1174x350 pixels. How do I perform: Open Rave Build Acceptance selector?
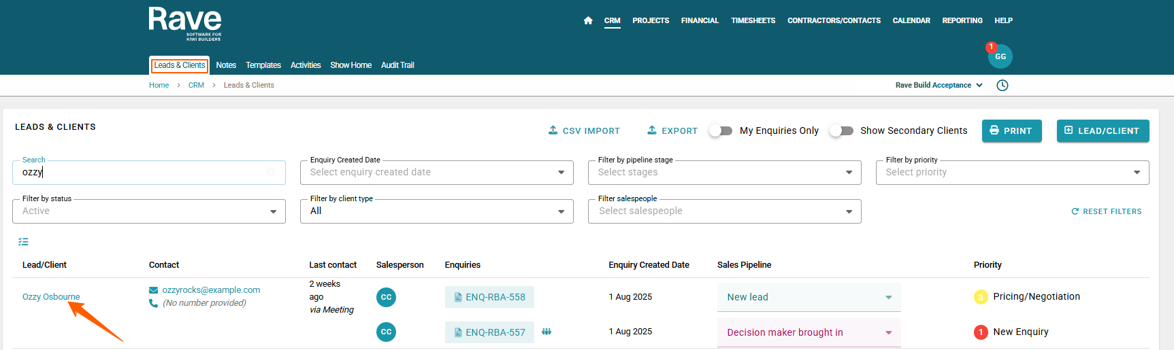pos(939,85)
